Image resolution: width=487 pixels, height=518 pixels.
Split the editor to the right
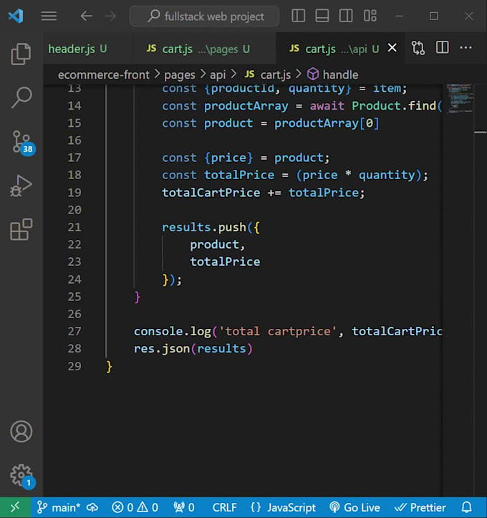443,48
